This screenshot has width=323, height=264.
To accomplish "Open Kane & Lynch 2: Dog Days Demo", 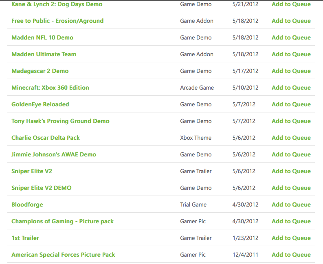I will (57, 4).
